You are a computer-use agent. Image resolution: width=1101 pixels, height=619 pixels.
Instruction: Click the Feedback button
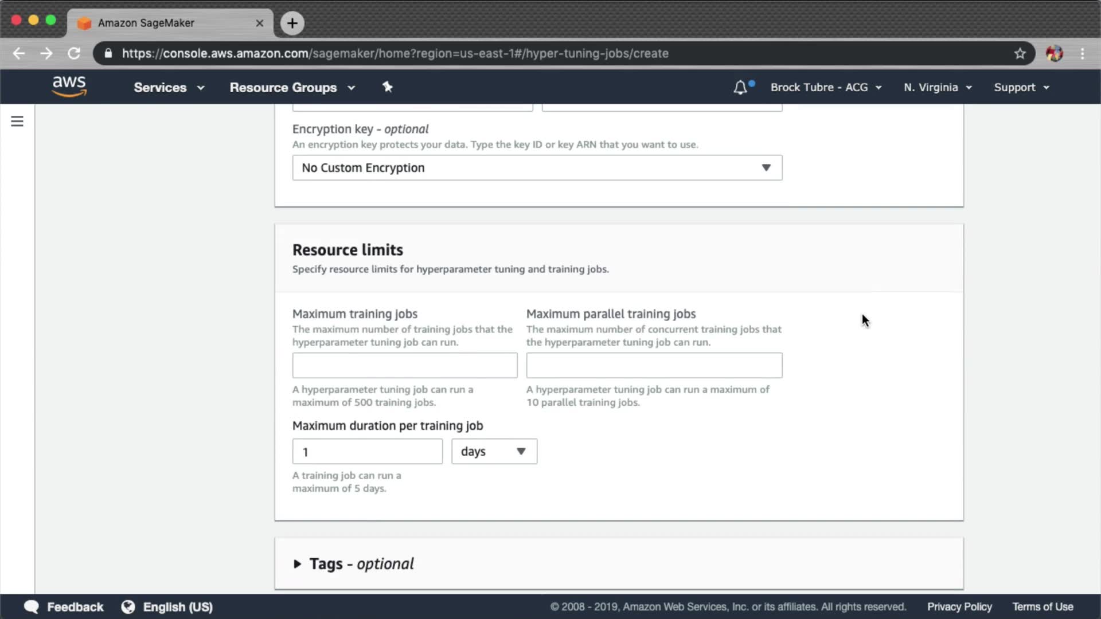pyautogui.click(x=64, y=607)
